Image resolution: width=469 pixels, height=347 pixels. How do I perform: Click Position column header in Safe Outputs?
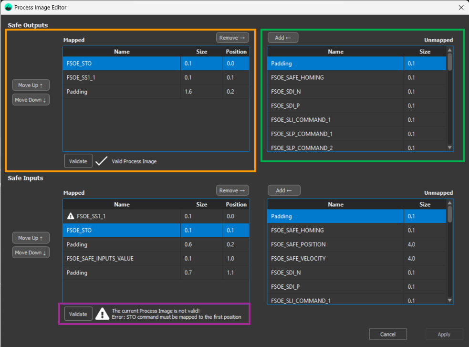[236, 52]
